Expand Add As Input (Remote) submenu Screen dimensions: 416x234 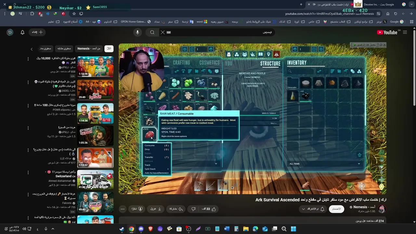coord(157,173)
